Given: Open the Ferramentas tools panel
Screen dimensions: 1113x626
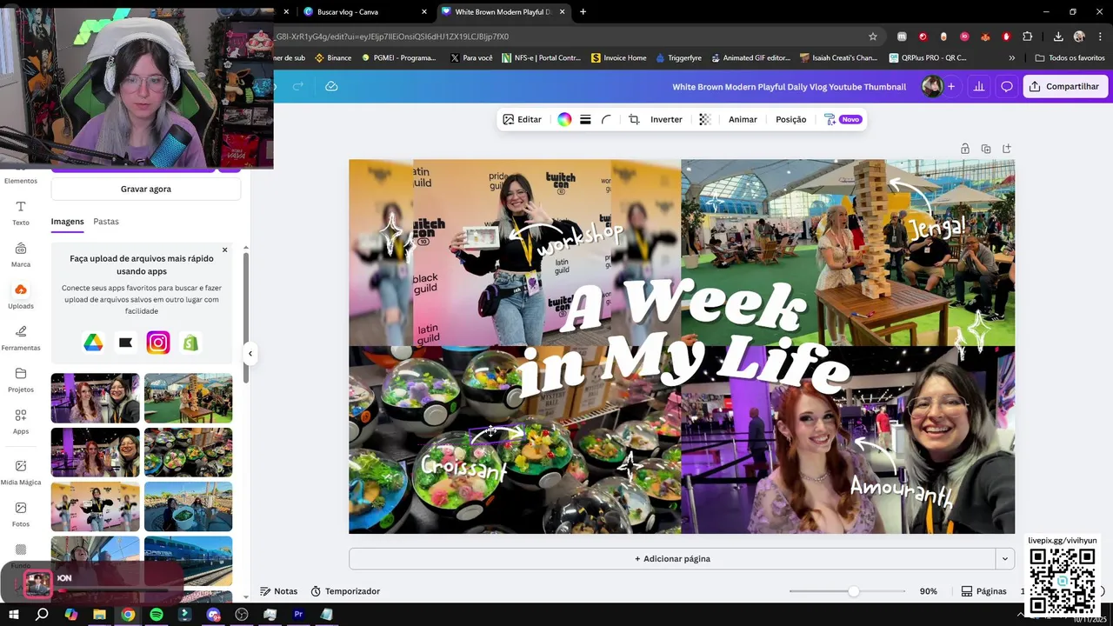Looking at the screenshot, I should point(21,338).
